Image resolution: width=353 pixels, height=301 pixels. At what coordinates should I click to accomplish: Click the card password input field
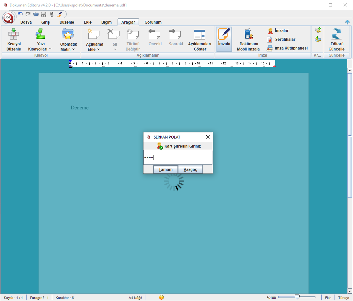[x=178, y=157]
